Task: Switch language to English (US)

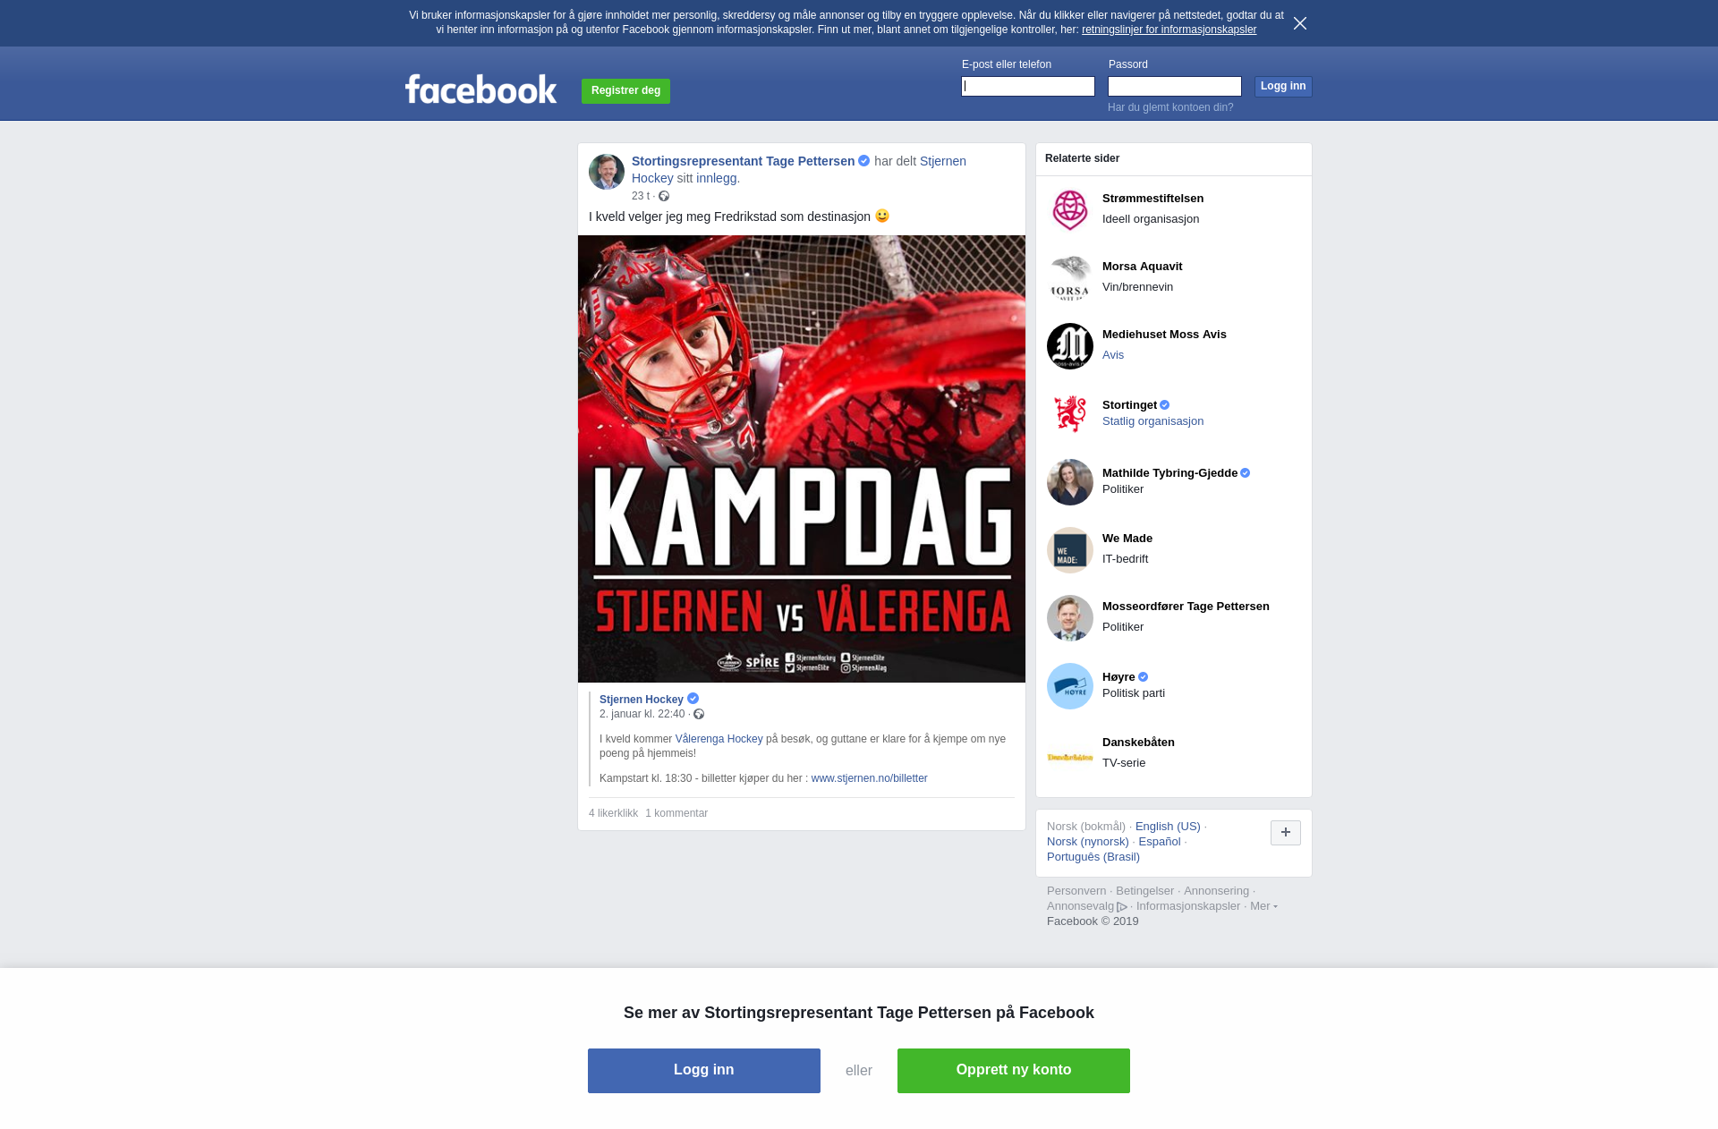Action: (x=1168, y=827)
